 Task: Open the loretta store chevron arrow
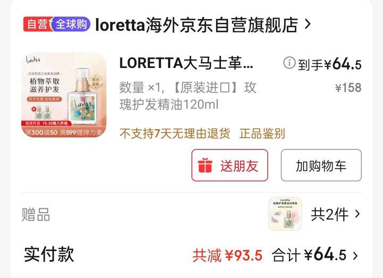308,24
